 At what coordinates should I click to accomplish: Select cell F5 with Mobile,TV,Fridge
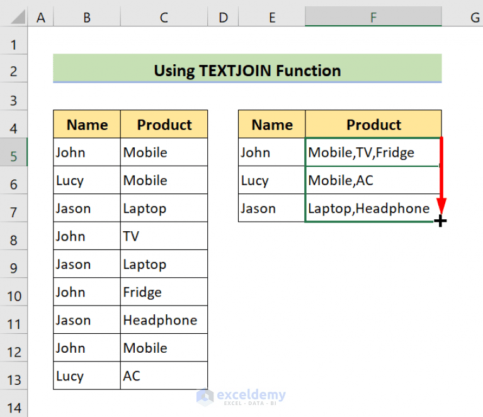[x=373, y=152]
